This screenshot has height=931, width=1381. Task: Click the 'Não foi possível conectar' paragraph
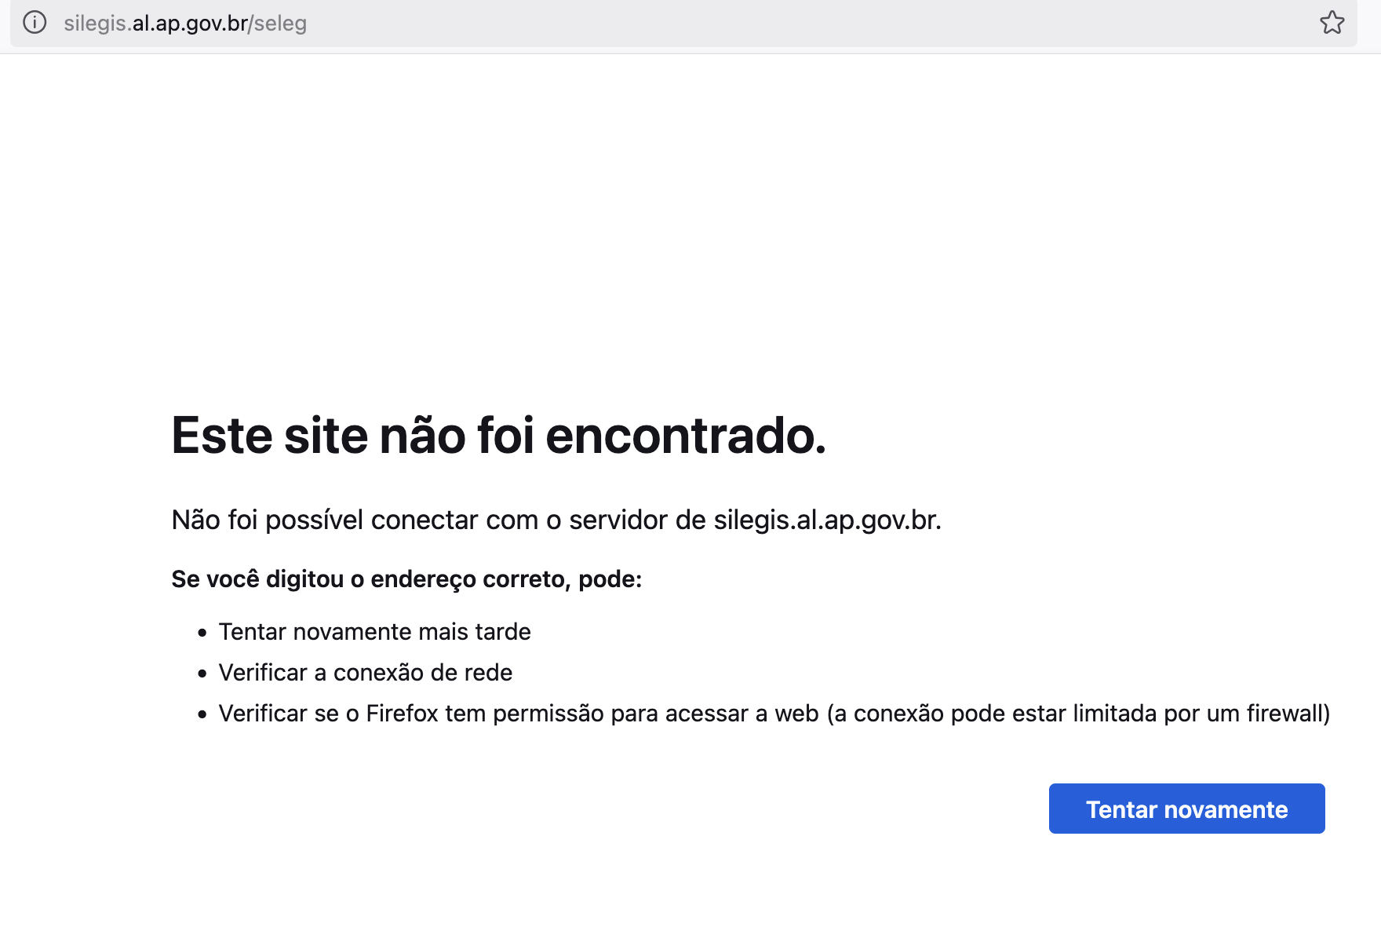tap(556, 520)
